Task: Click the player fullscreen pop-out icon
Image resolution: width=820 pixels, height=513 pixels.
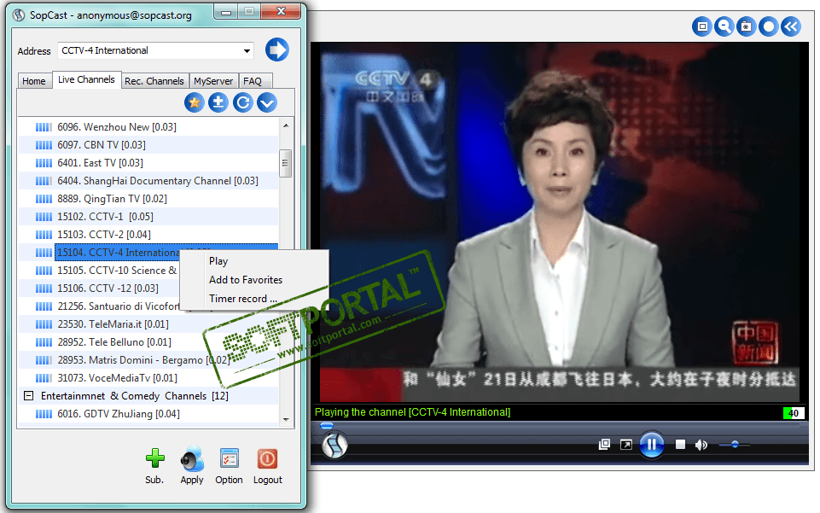Action: click(x=626, y=445)
